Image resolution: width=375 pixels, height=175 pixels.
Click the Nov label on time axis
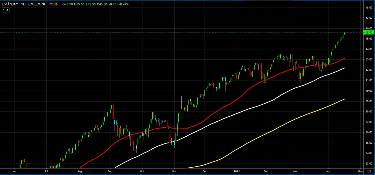coord(174,171)
